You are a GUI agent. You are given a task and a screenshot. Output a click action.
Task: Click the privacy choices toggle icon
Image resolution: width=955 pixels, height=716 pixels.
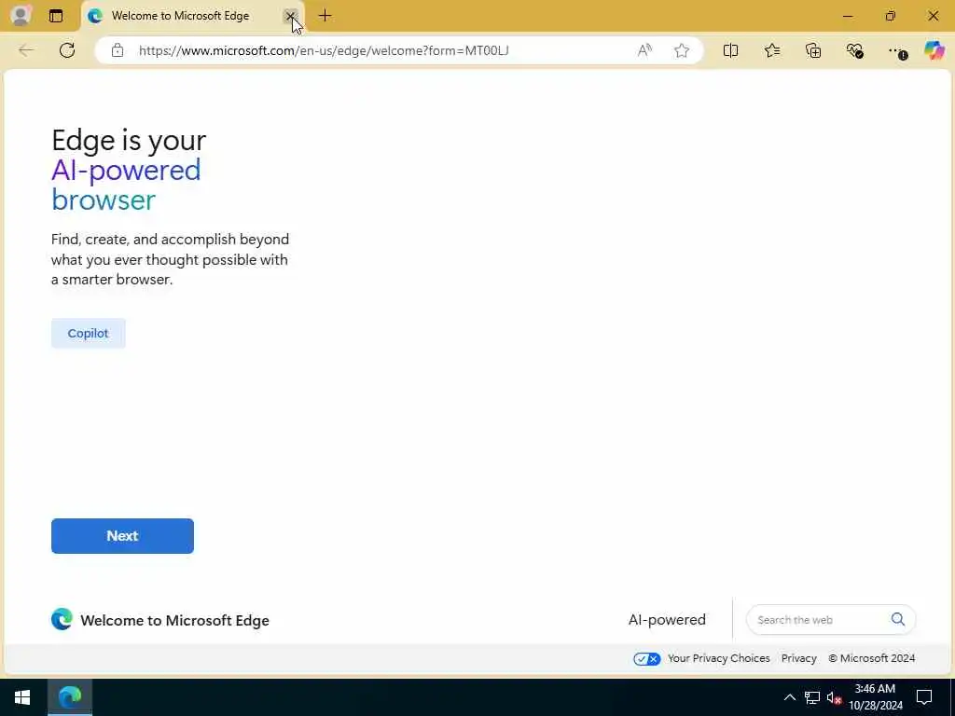[x=646, y=659]
